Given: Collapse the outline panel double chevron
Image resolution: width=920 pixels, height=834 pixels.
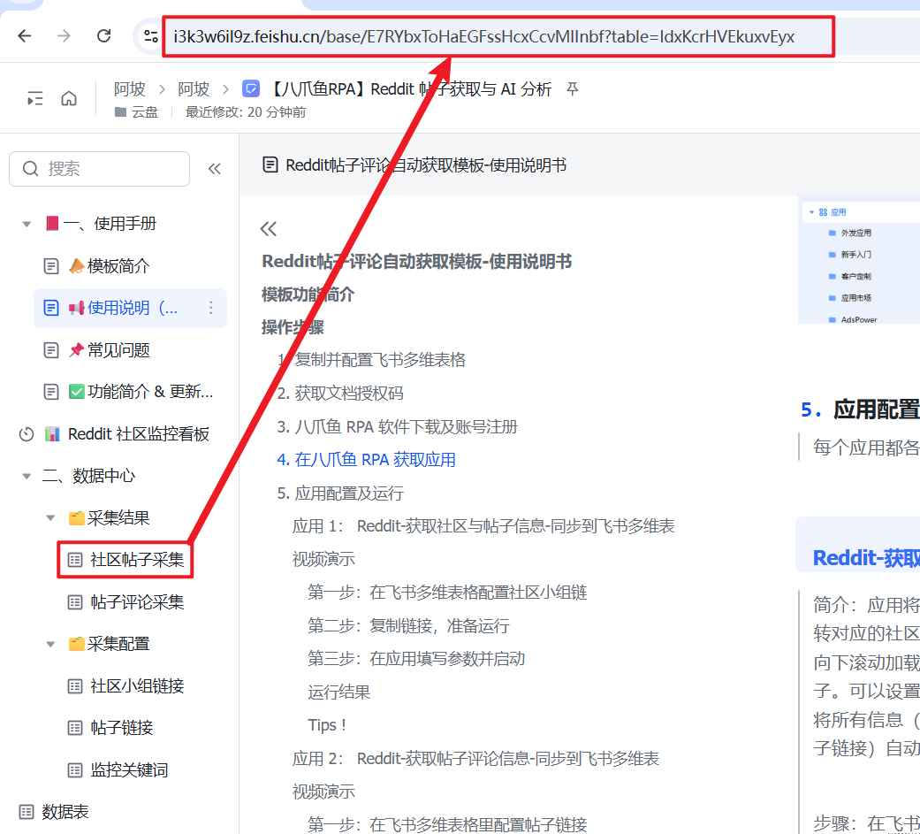Looking at the screenshot, I should (x=269, y=229).
